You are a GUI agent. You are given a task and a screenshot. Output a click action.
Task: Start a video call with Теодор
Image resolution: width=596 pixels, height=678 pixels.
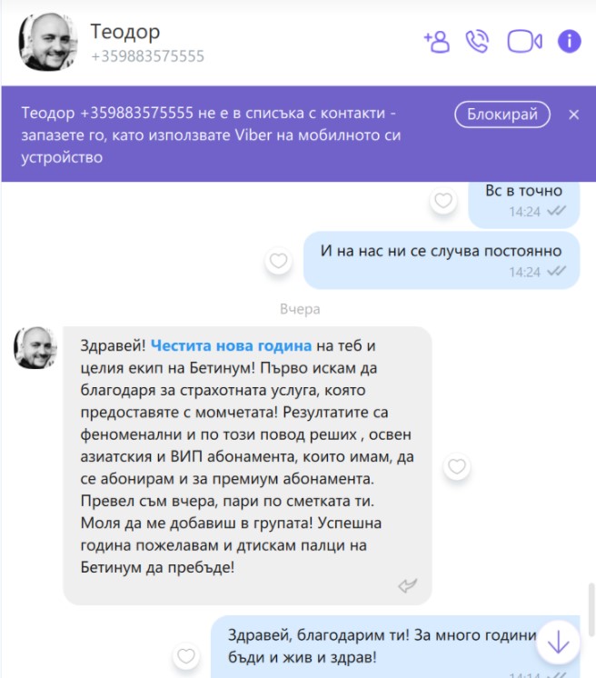(x=524, y=42)
